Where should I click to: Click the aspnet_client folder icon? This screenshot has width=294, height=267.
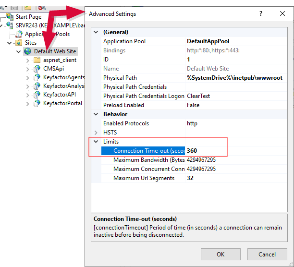37,60
